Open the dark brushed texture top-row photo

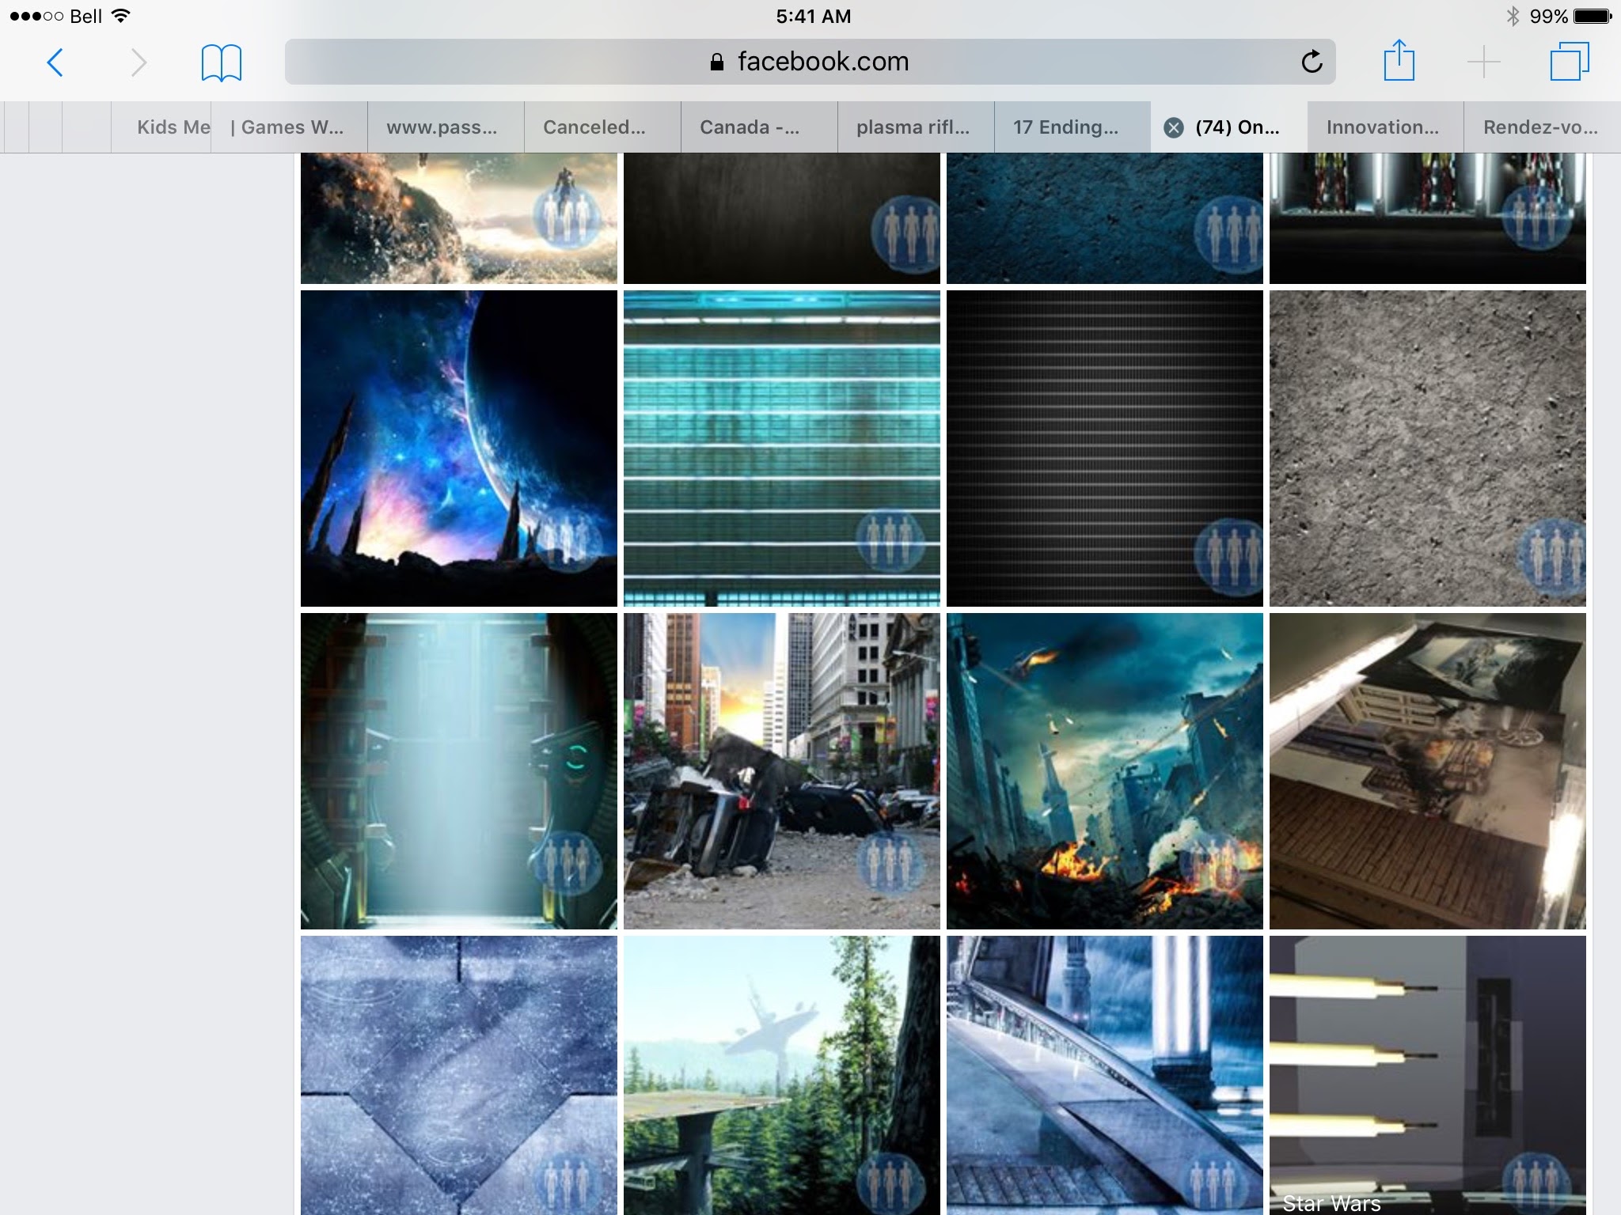tap(782, 218)
